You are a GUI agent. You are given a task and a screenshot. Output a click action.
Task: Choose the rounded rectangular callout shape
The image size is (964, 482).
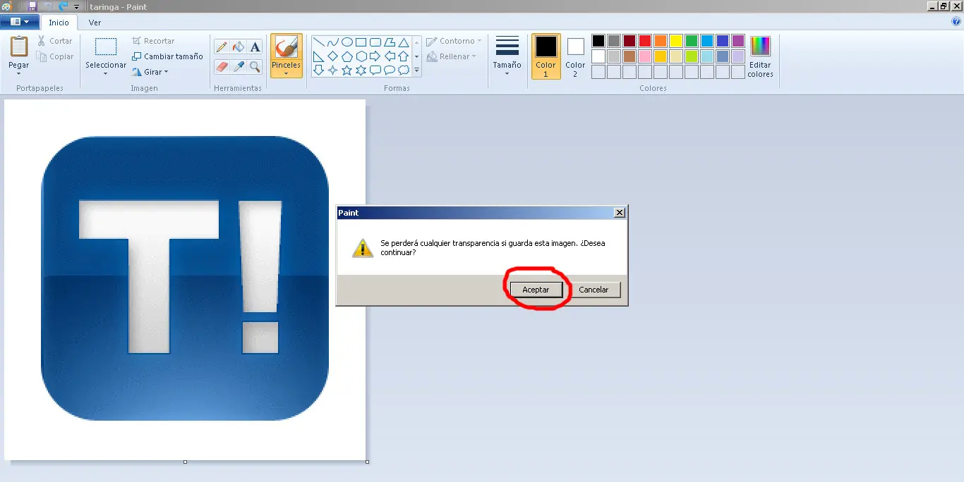click(375, 70)
